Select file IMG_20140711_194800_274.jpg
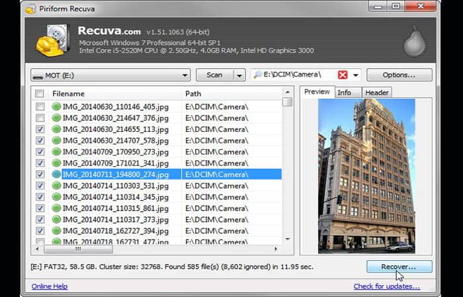Viewport: 463px width, 297px height. click(116, 174)
